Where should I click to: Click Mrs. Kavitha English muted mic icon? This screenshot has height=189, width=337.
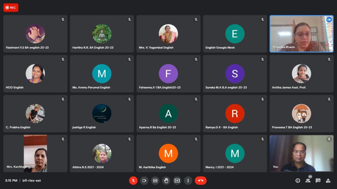tap(63, 139)
